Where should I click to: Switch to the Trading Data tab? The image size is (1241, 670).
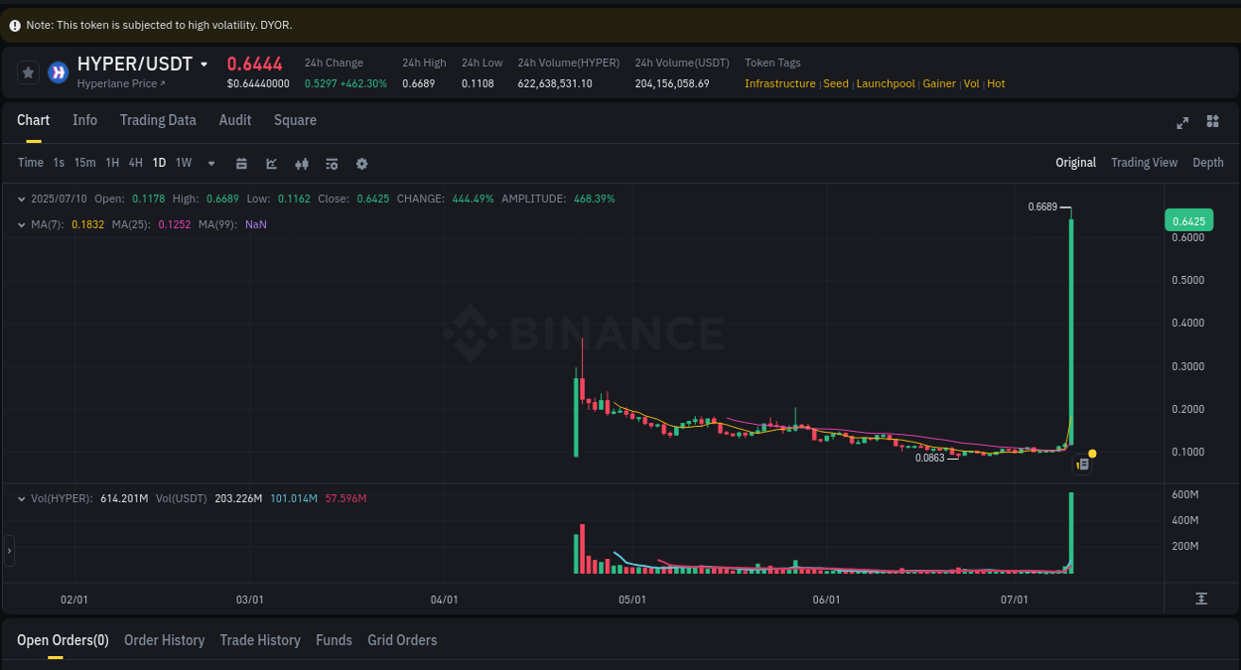[x=158, y=119]
